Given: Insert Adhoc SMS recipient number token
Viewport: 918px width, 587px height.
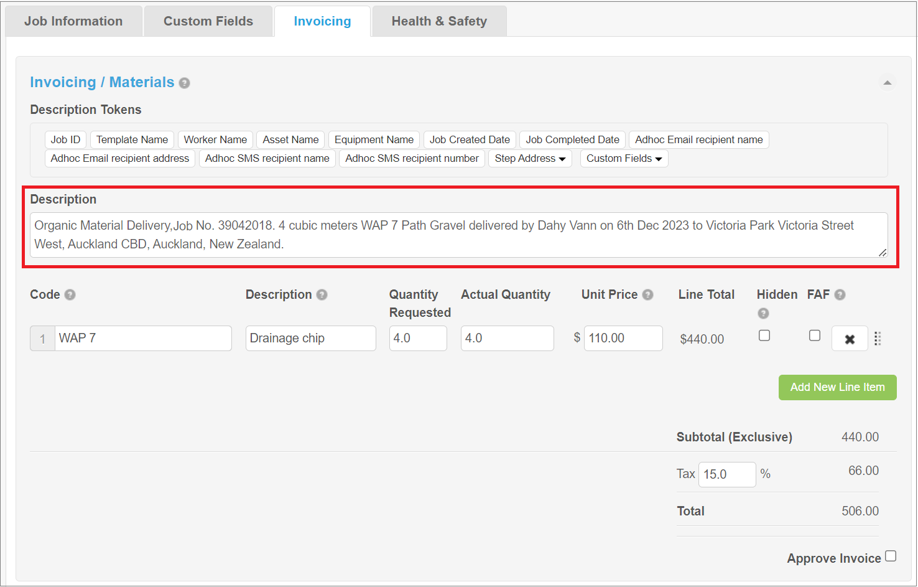Looking at the screenshot, I should click(x=412, y=158).
